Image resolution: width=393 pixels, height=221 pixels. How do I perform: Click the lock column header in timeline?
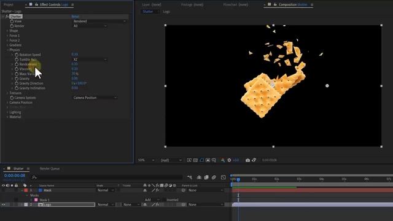click(x=17, y=185)
